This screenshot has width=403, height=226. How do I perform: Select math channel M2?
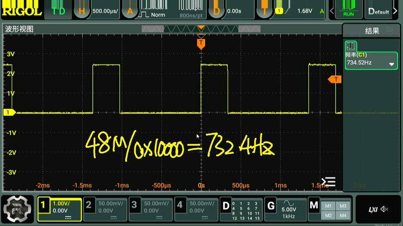tap(328, 215)
